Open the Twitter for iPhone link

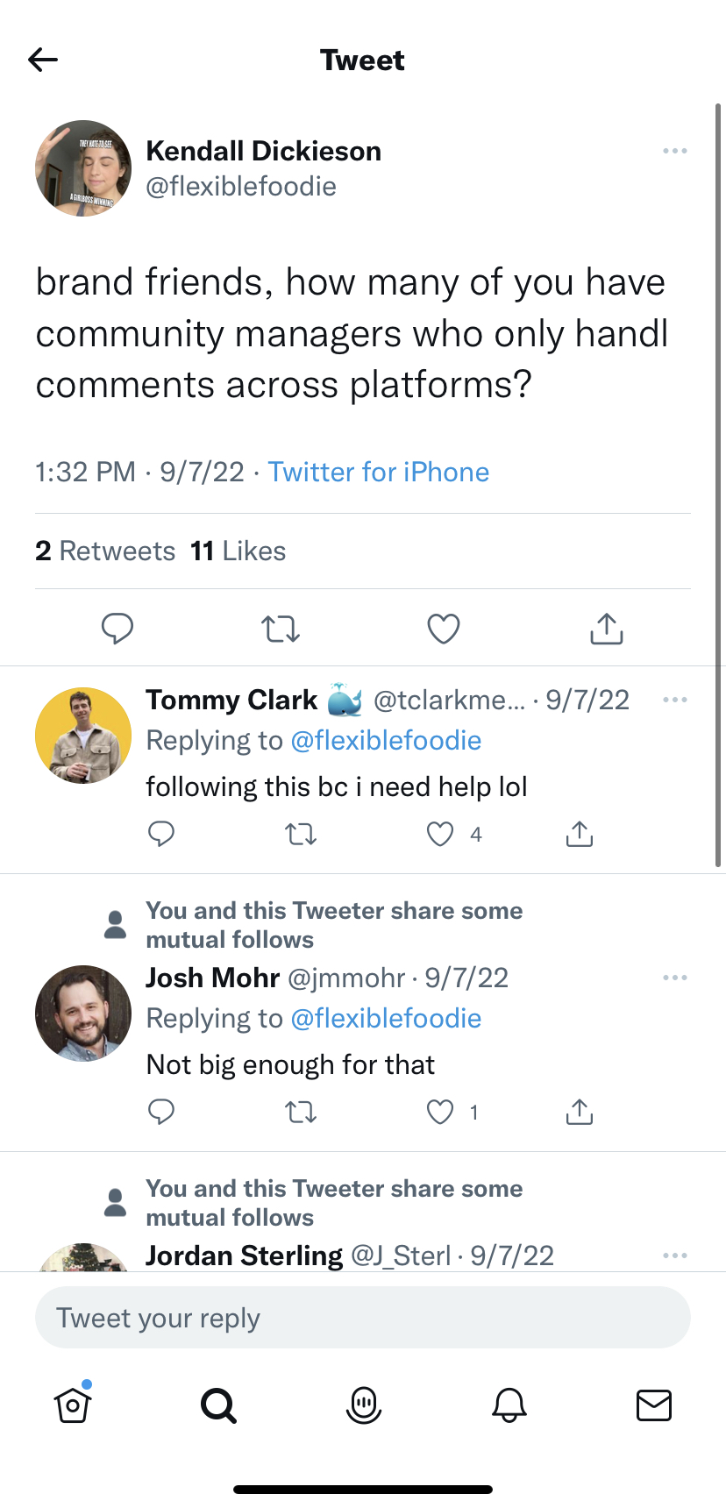pos(379,472)
